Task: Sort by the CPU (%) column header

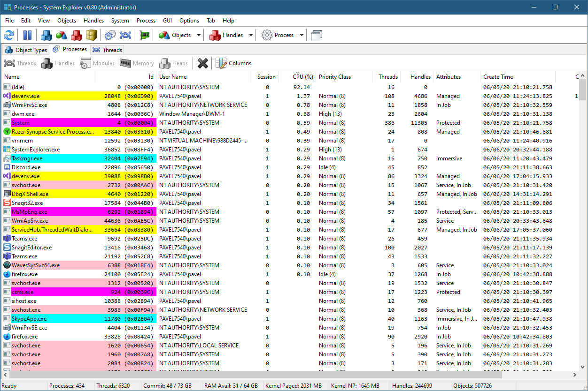Action: pyautogui.click(x=297, y=77)
